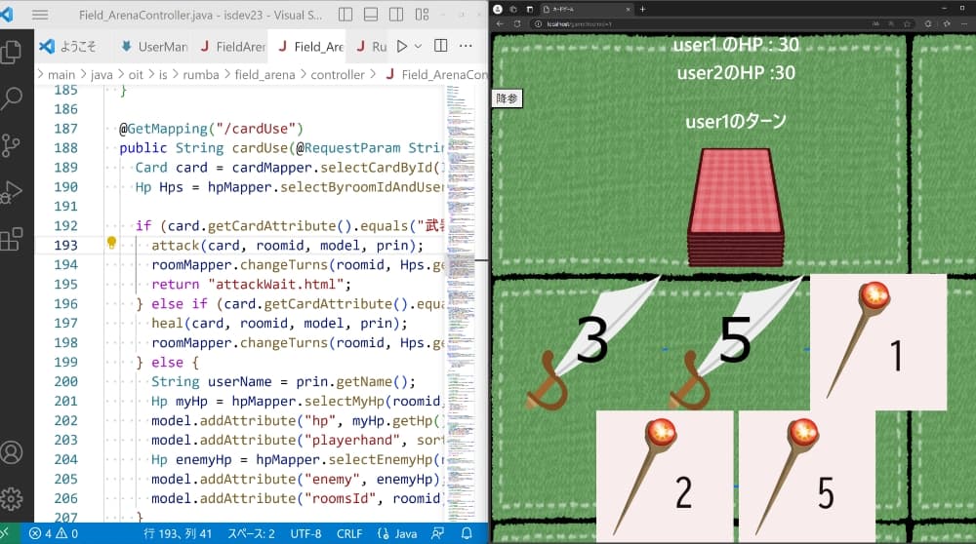This screenshot has width=976, height=544.
Task: Open the browser profile avatar
Action: pos(498,9)
